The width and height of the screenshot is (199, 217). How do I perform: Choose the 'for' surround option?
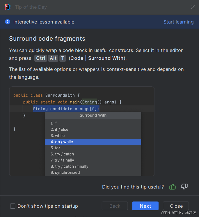pyautogui.click(x=93, y=148)
